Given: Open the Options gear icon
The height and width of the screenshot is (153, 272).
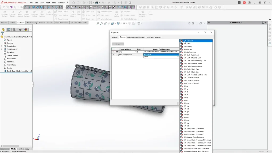Looking at the screenshot, I should coord(130,3).
